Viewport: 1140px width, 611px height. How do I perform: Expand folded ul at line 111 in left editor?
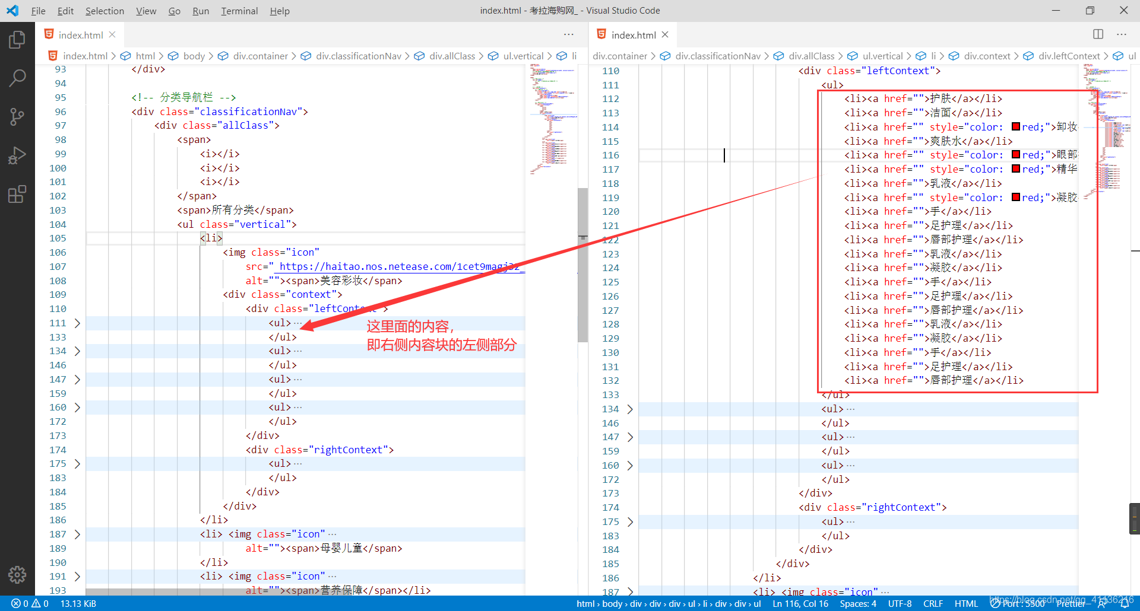point(77,323)
